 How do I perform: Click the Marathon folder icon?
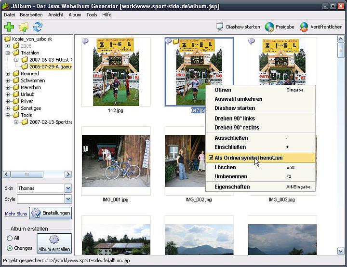click(x=16, y=87)
